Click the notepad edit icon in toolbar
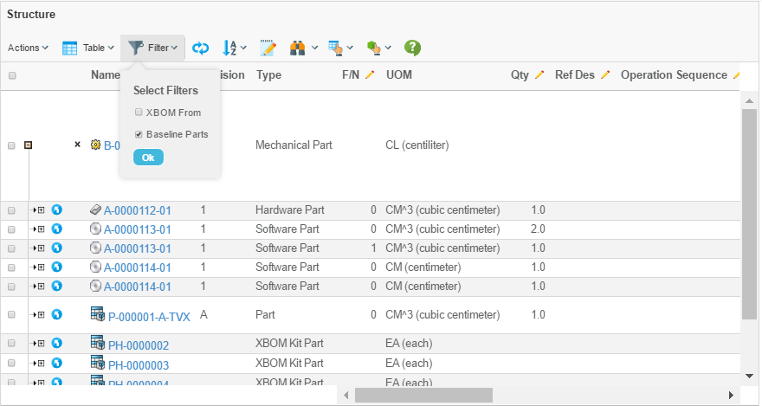Screen dimensions: 762x406 268,48
